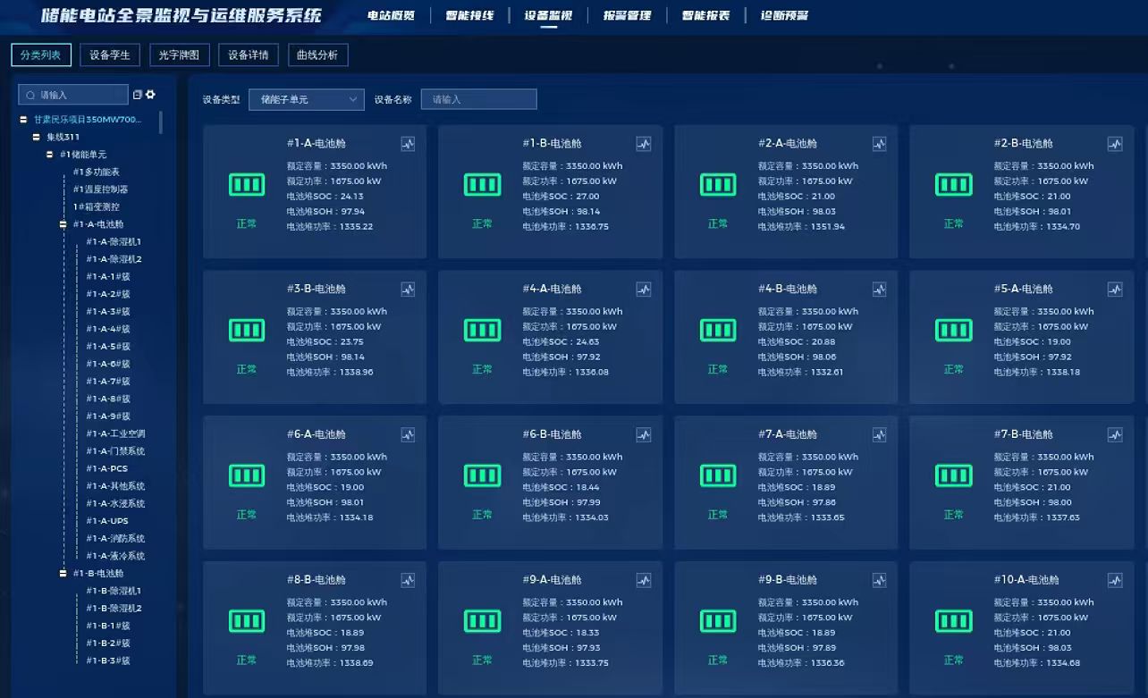The height and width of the screenshot is (698, 1148).
Task: Click the 光字牌图 button
Action: click(179, 55)
